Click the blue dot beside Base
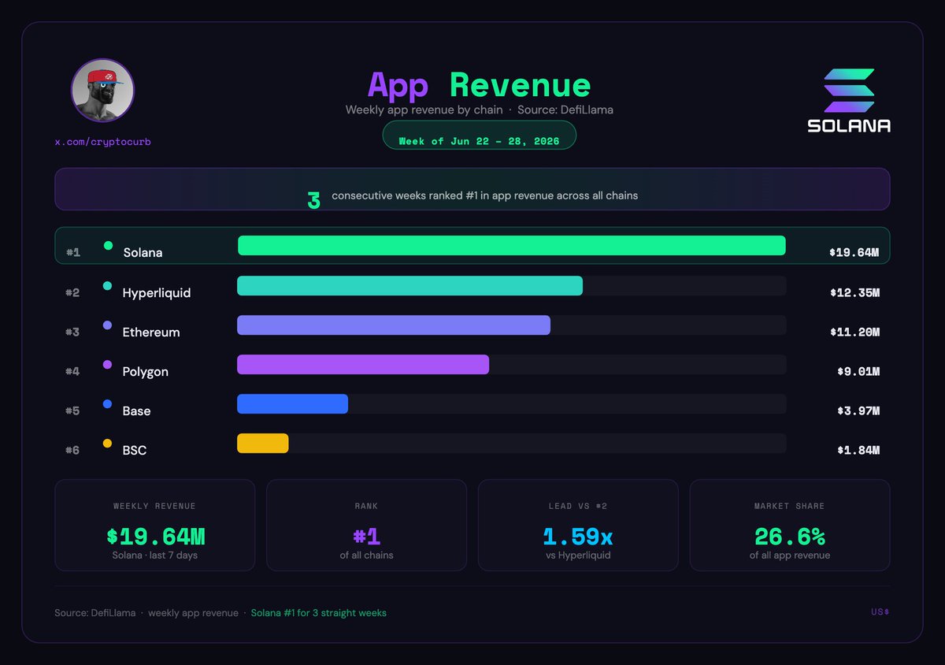The height and width of the screenshot is (665, 945). tap(108, 403)
